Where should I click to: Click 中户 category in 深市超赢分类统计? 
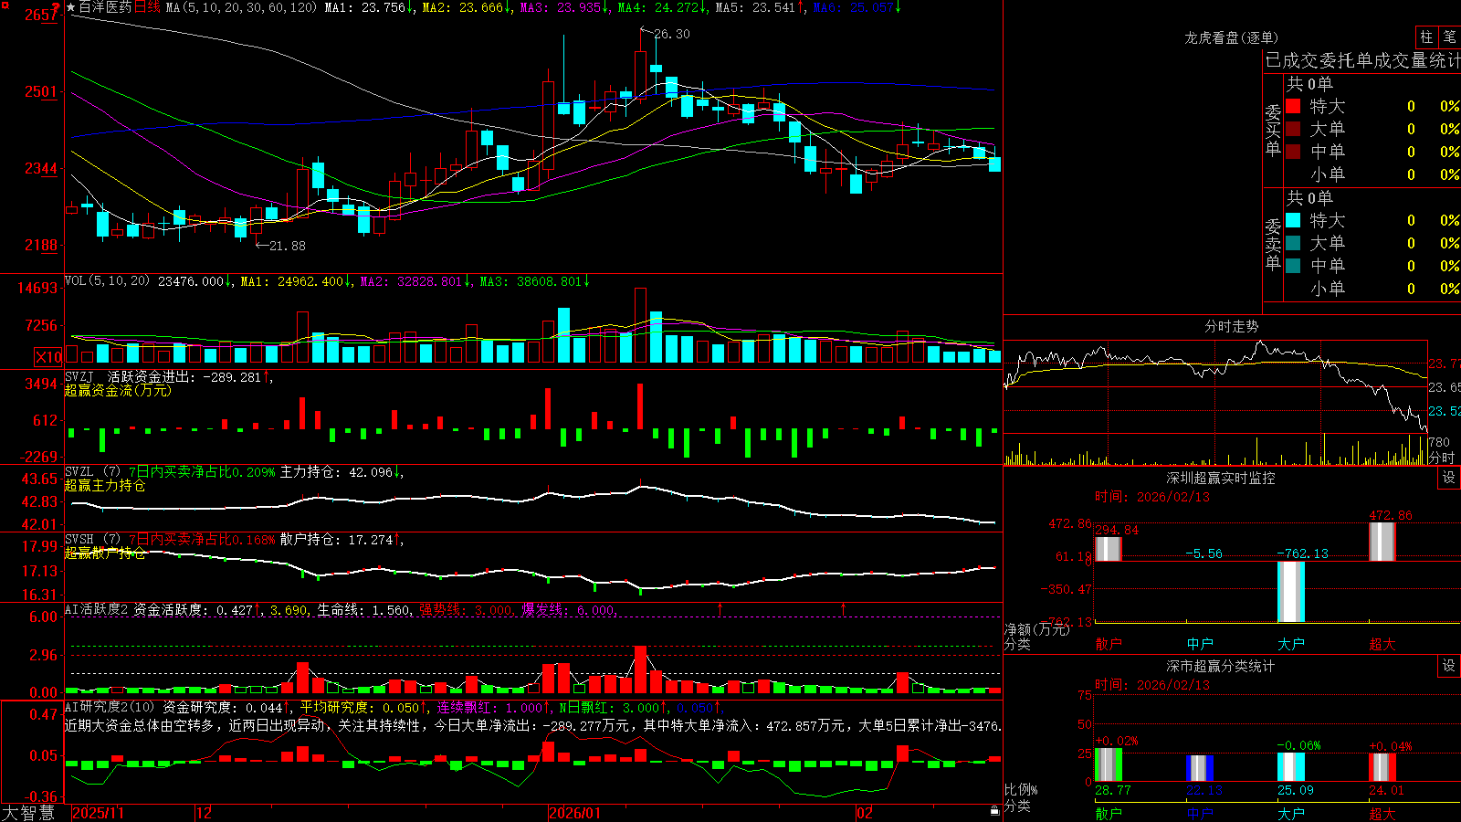[x=1200, y=813]
